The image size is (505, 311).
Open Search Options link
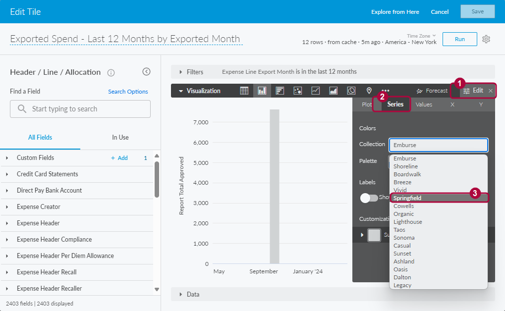point(128,92)
